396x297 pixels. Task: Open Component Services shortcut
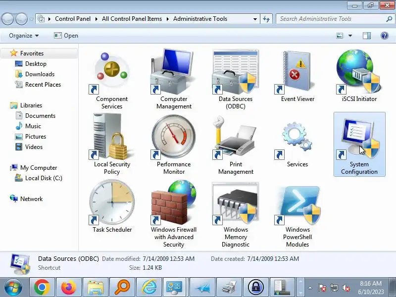pyautogui.click(x=112, y=80)
